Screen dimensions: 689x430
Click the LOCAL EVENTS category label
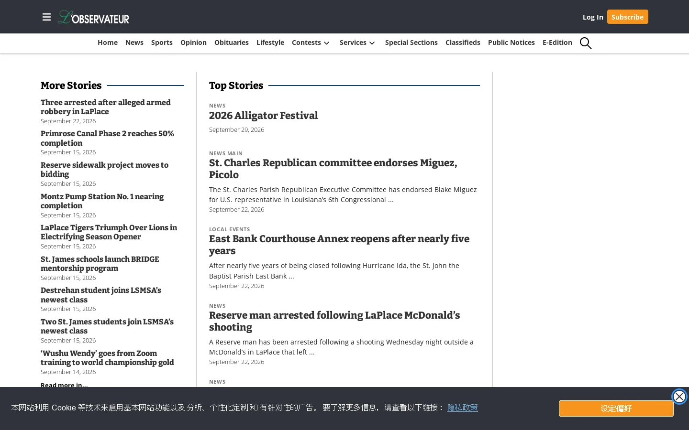[x=229, y=229]
